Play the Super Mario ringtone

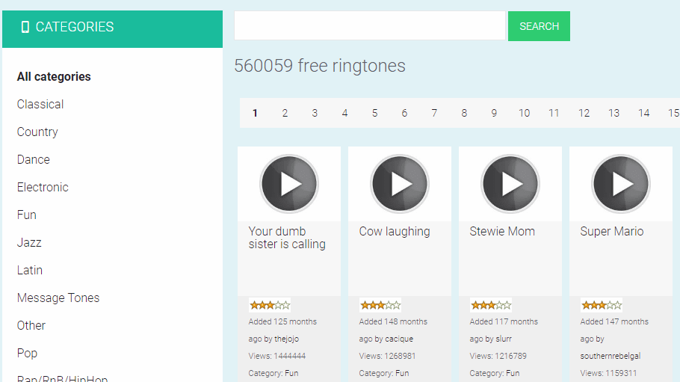(x=620, y=184)
